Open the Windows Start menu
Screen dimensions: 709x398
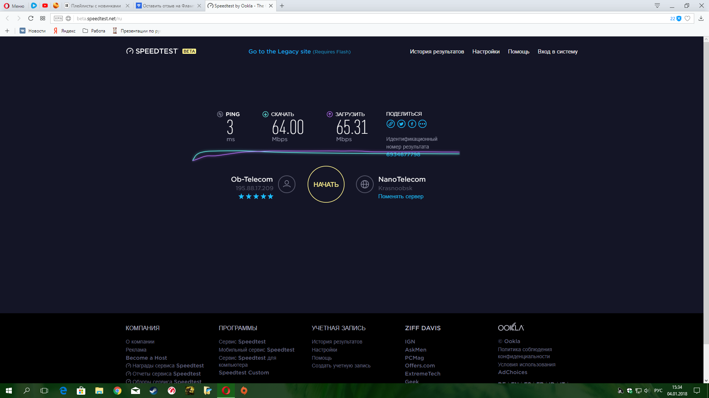pos(9,391)
